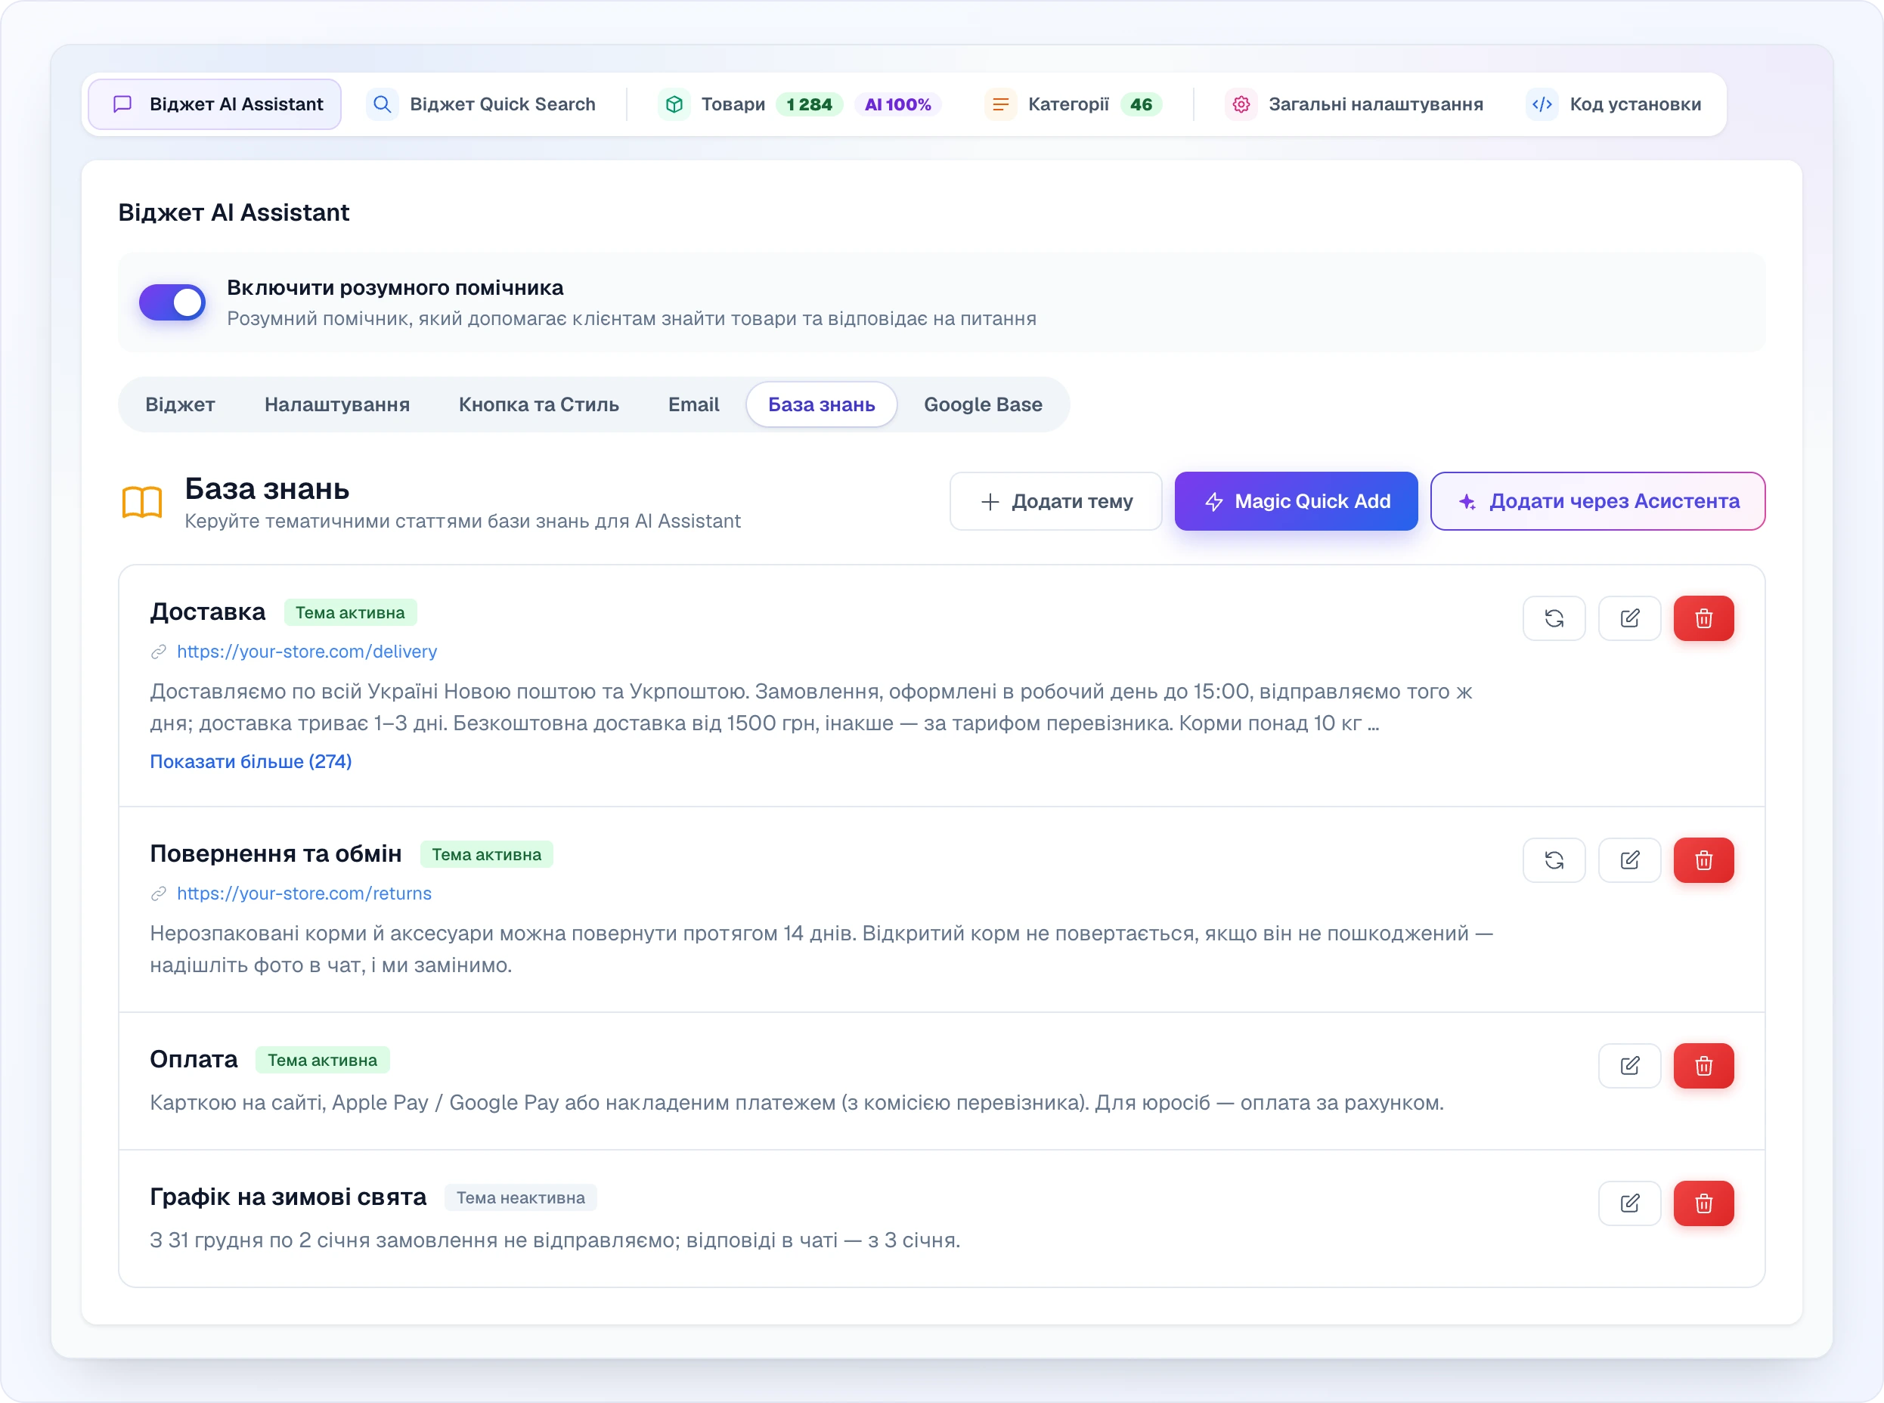
Task: Refresh the Повернення та обмін topic
Action: tap(1554, 860)
